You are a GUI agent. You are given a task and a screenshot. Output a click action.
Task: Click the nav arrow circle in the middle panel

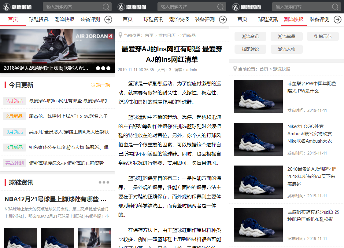pos(223,20)
